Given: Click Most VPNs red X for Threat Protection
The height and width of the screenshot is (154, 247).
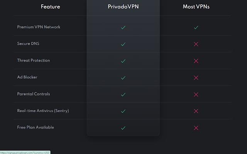Looking at the screenshot, I should pos(196,61).
